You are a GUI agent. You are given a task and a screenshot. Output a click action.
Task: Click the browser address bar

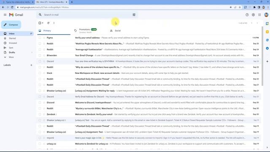tap(124, 7)
